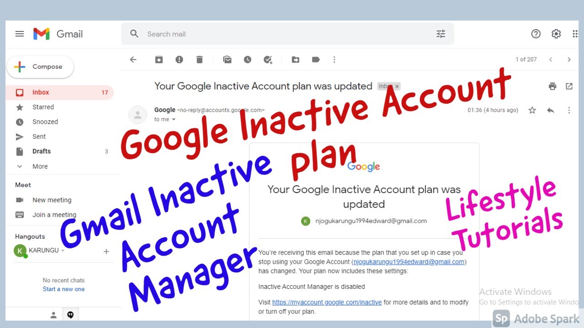584x328 pixels.
Task: Switch to Hangouts conversations icon
Action: (x=70, y=314)
